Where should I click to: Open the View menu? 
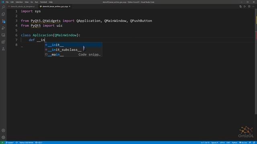pyautogui.click(x=27, y=2)
